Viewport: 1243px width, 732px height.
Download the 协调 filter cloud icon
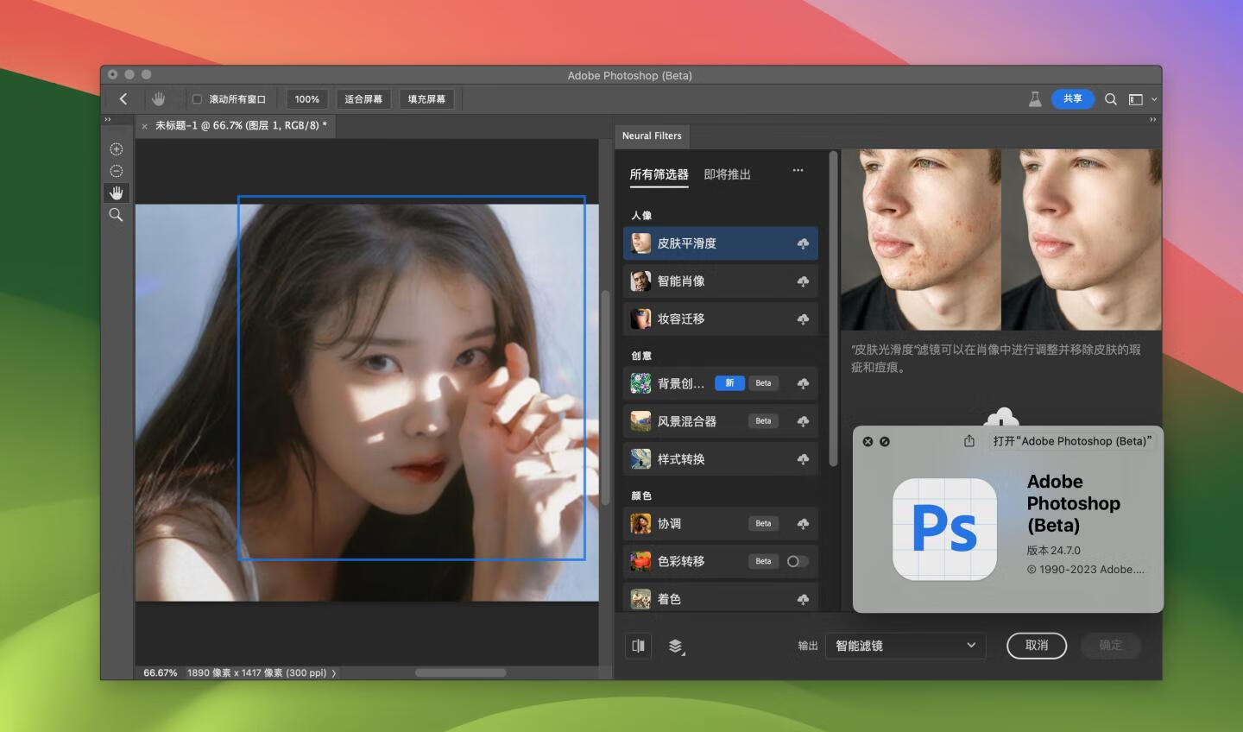803,524
